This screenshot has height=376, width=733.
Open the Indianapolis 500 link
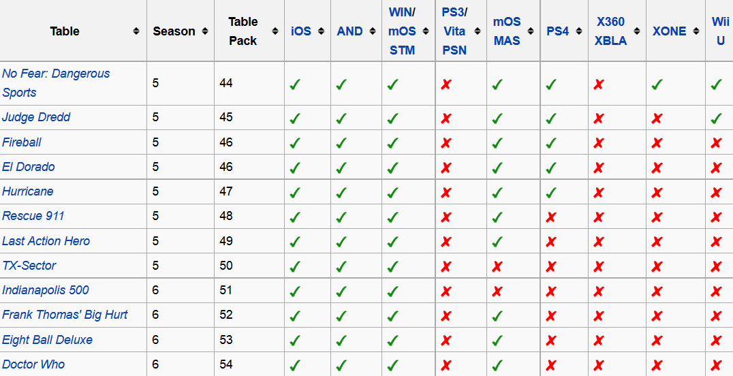(46, 290)
